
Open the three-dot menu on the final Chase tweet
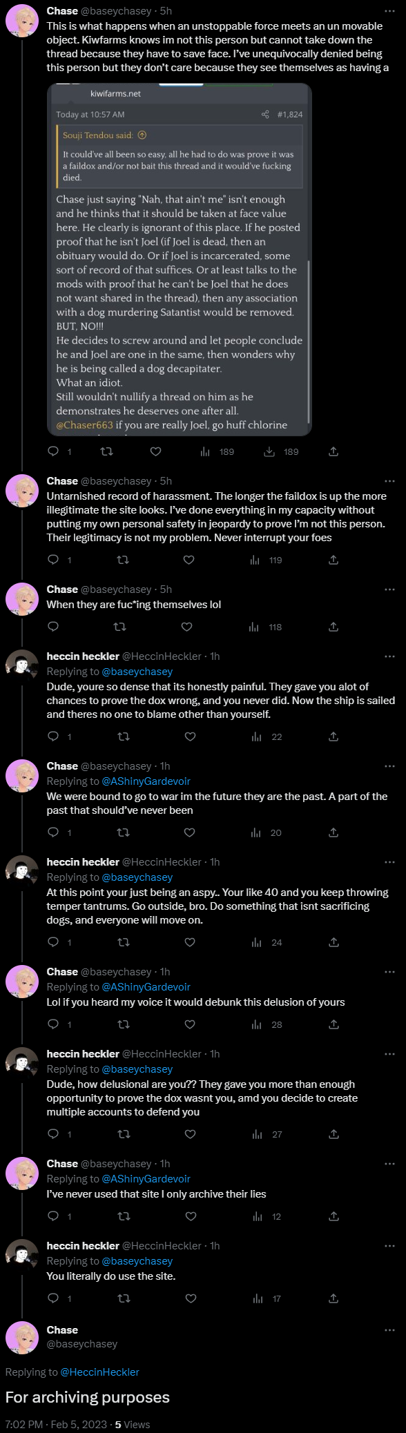pos(389,1330)
